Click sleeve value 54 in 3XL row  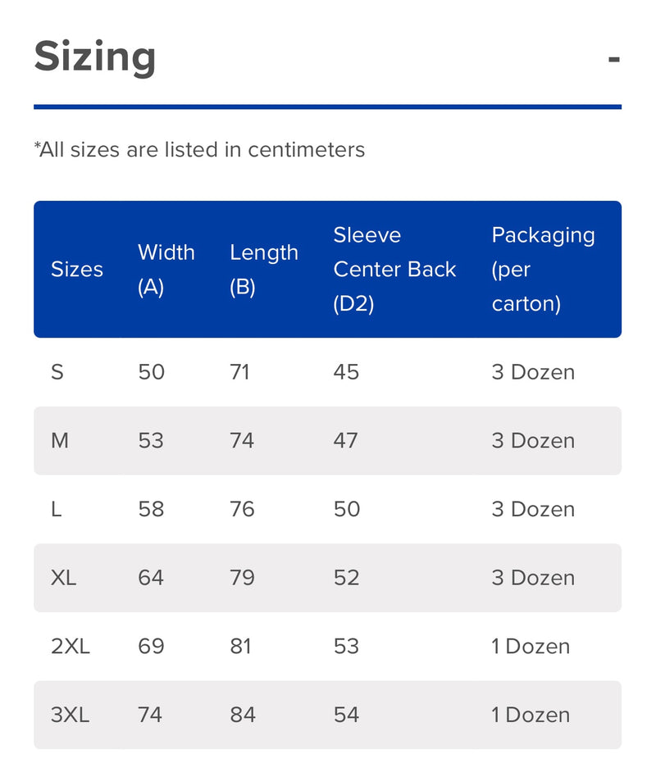(x=346, y=715)
